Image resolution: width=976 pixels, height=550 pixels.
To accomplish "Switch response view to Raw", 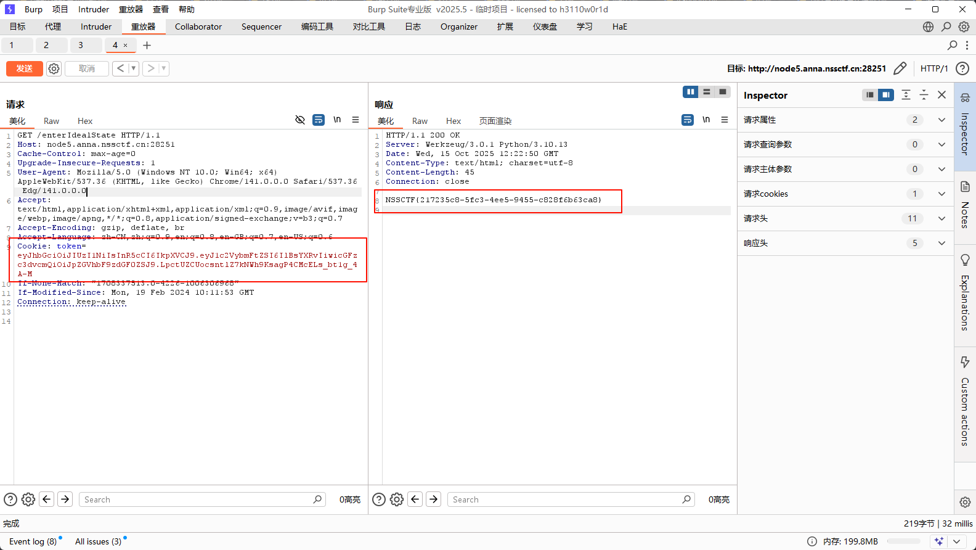I will 420,121.
